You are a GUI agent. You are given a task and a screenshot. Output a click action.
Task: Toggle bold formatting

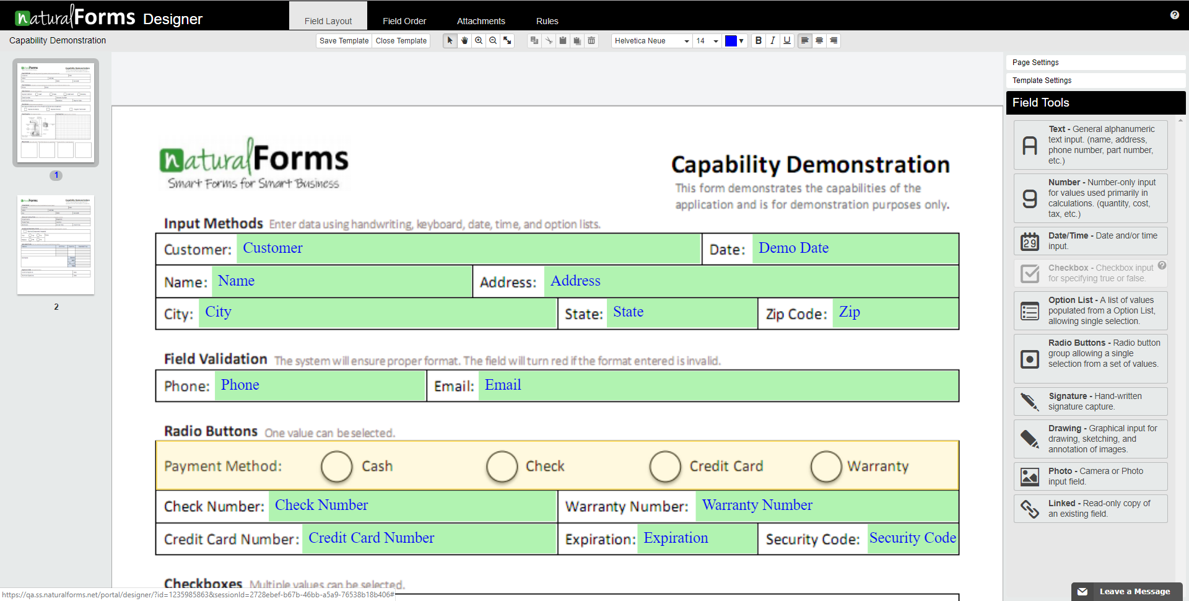pyautogui.click(x=759, y=41)
